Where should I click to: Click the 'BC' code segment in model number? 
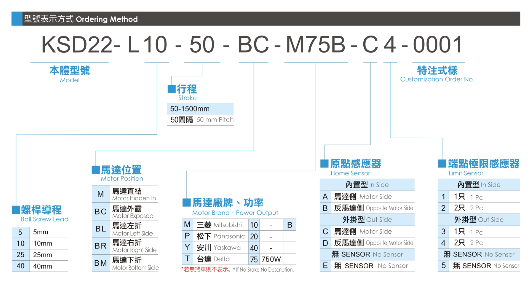[x=253, y=44]
